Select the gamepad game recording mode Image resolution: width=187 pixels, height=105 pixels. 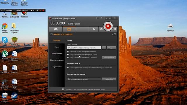(x=56, y=29)
